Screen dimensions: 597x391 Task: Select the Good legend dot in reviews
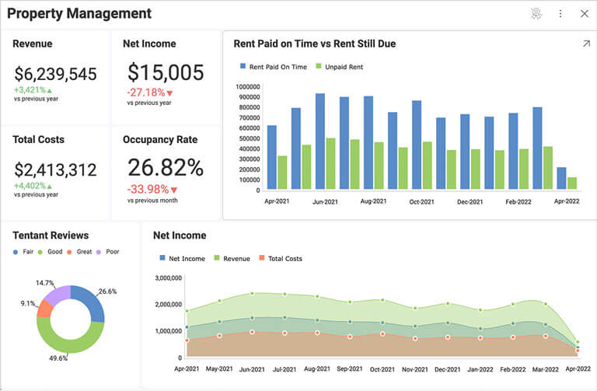41,253
